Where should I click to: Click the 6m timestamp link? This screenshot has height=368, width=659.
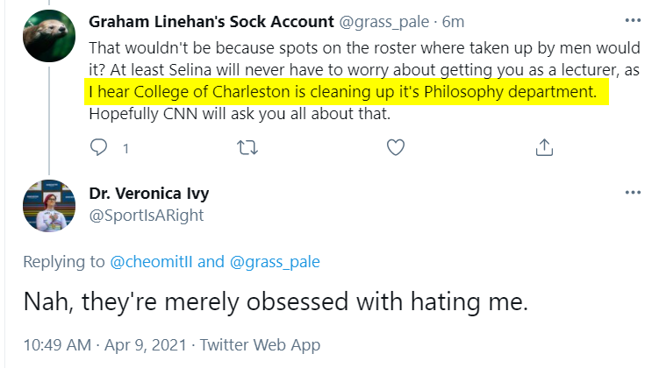point(453,22)
